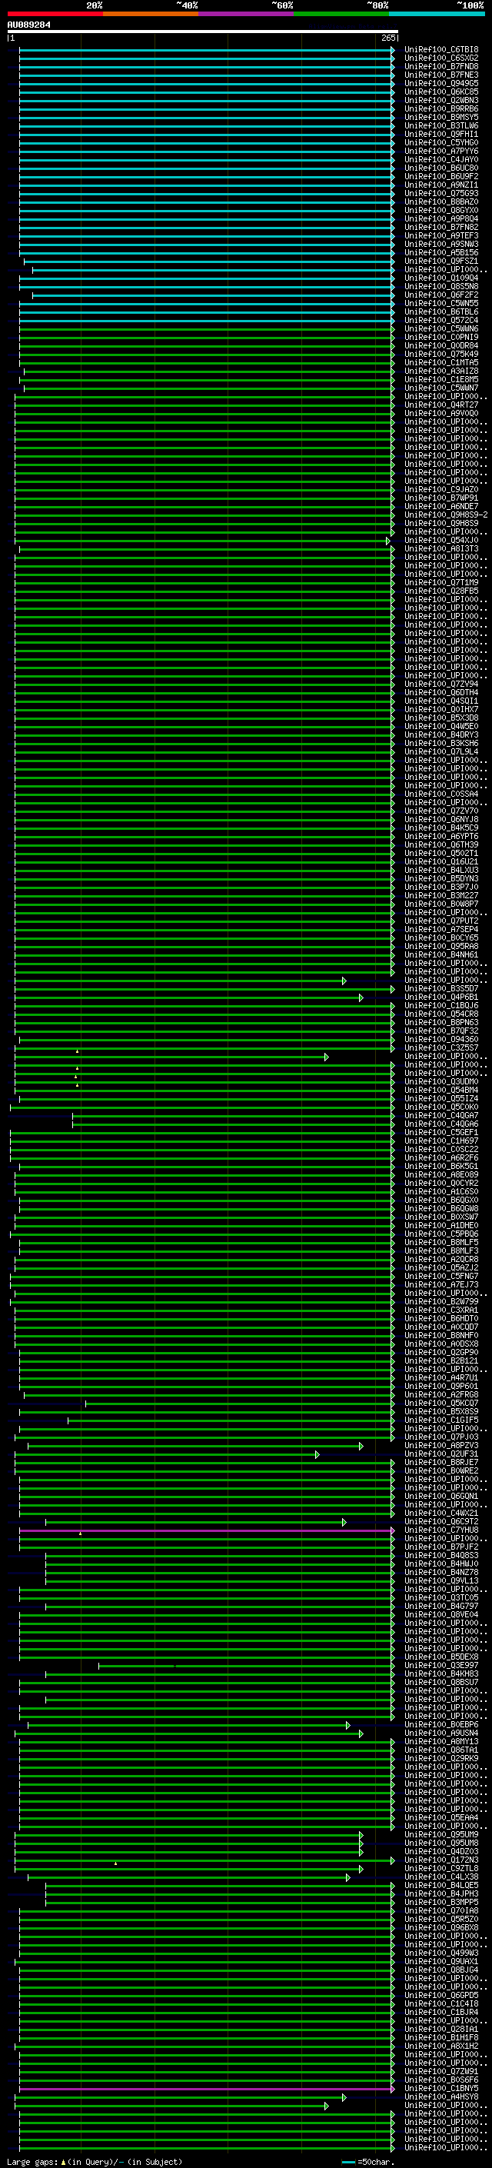Click the UniRef100_Q9P601 hit label
This screenshot has height=2168, width=492.
tap(441, 1386)
